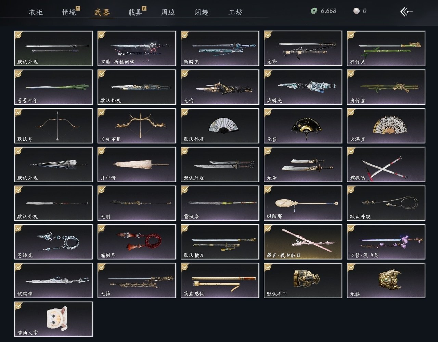Click the 6,668 currency balance

pyautogui.click(x=328, y=11)
